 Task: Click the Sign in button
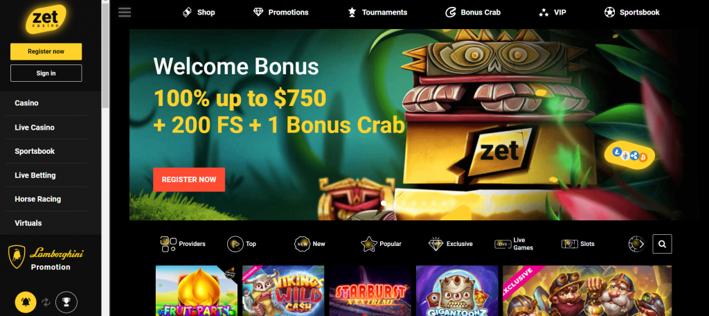[46, 73]
